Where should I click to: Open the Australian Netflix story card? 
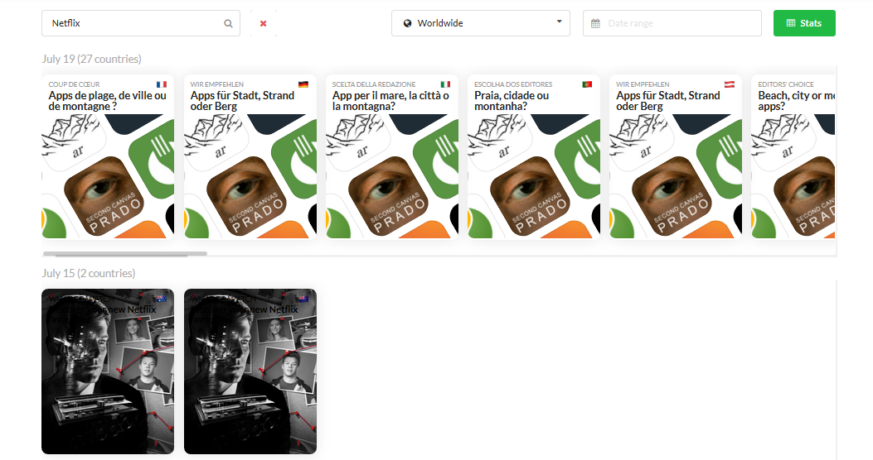[108, 381]
